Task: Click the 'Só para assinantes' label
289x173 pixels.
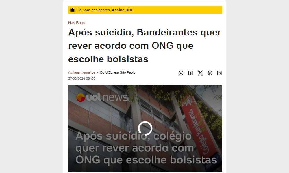Action: pos(93,10)
